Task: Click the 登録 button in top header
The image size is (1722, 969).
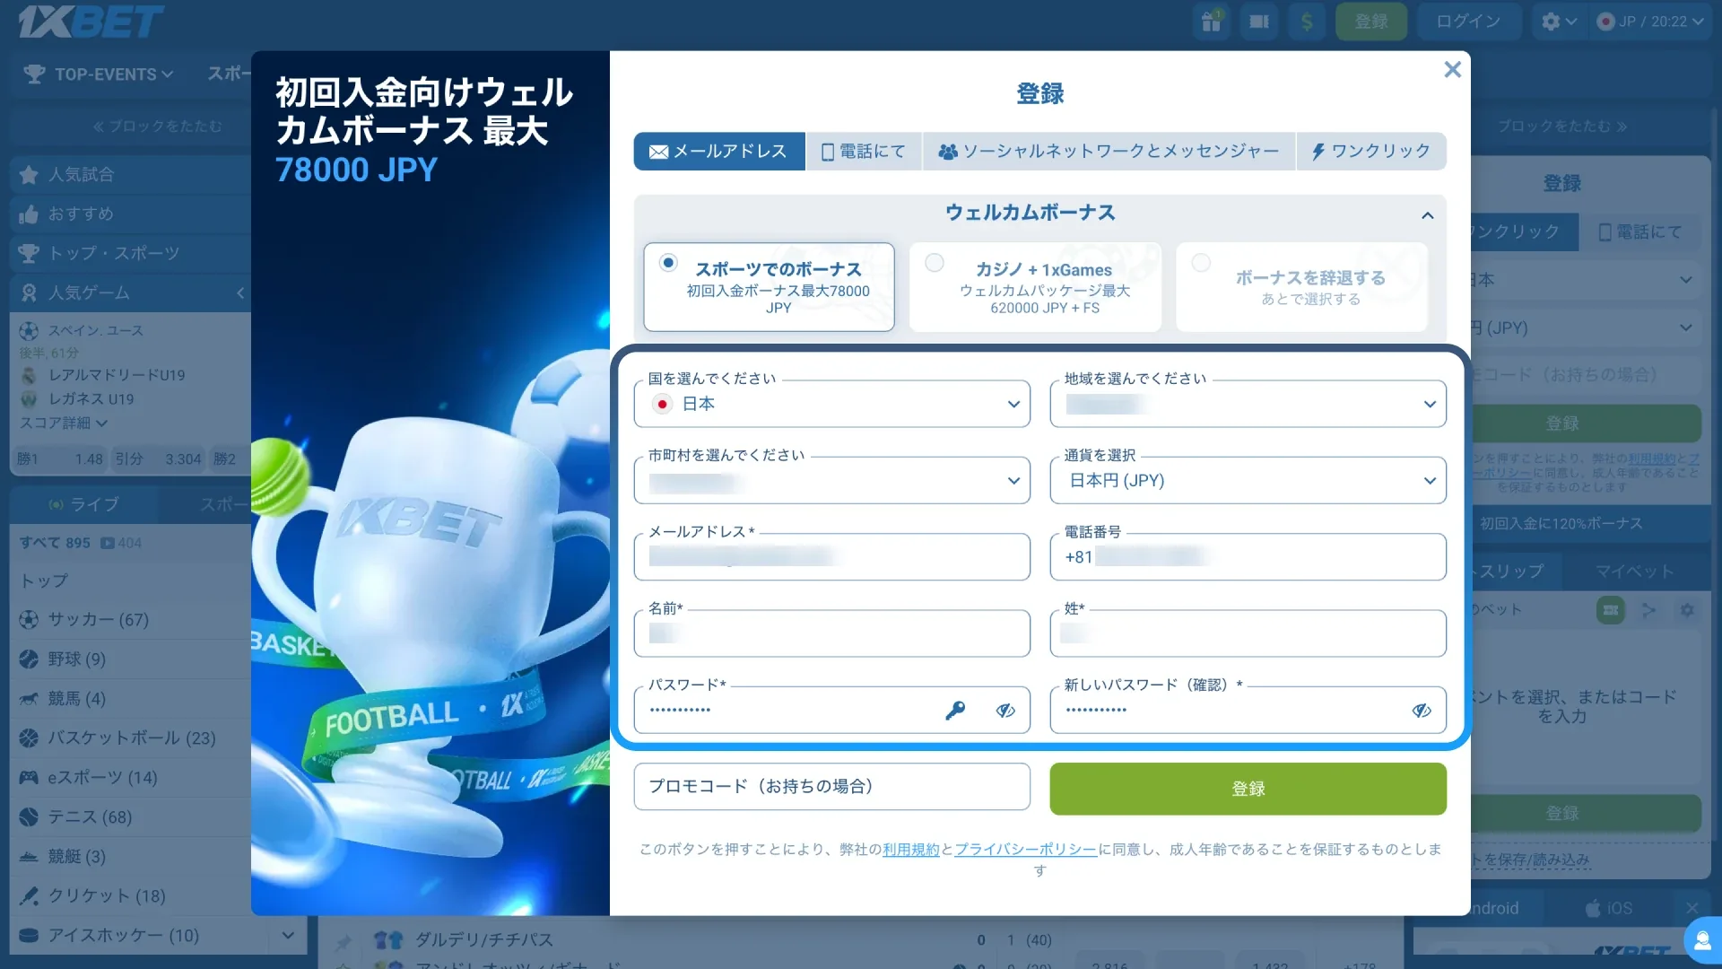Action: (x=1371, y=22)
